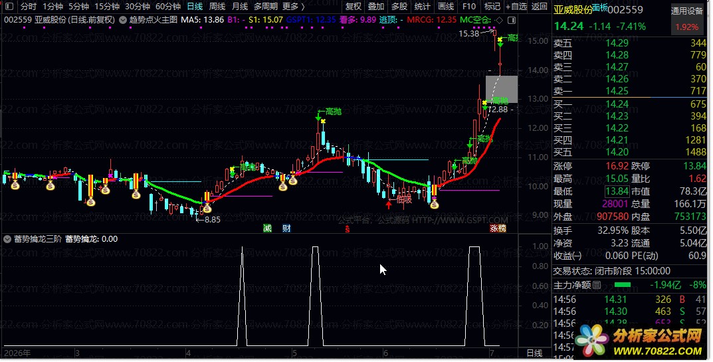Screen dimensions: 713x362
Task: Open the 趋势点火主图 indicator chevron menu
Action: pos(123,20)
